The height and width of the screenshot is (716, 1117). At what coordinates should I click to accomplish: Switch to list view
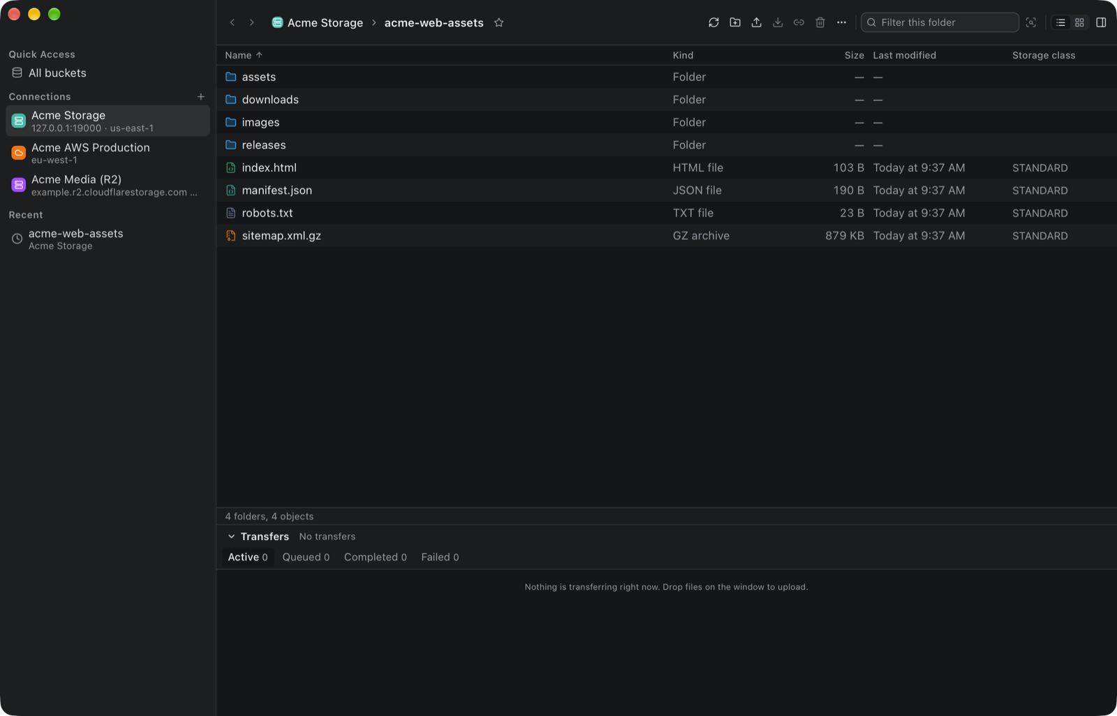(1060, 22)
